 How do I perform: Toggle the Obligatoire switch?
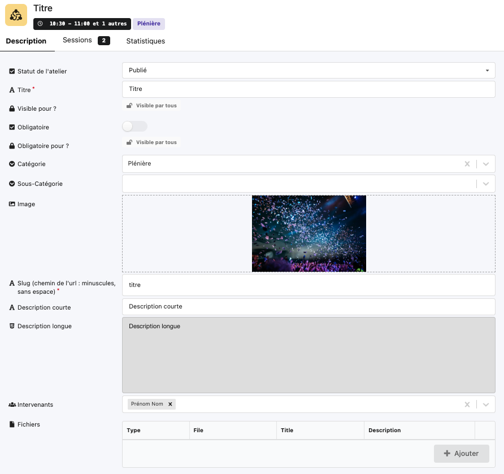(x=134, y=127)
